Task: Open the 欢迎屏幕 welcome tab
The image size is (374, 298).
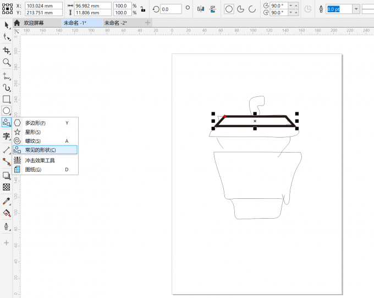Action: [x=33, y=23]
